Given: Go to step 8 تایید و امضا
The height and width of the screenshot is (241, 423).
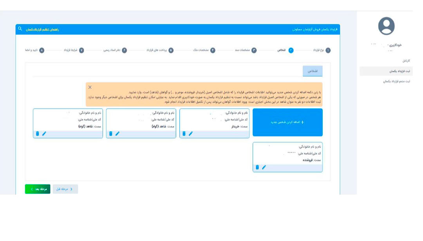Looking at the screenshot, I should (x=42, y=50).
